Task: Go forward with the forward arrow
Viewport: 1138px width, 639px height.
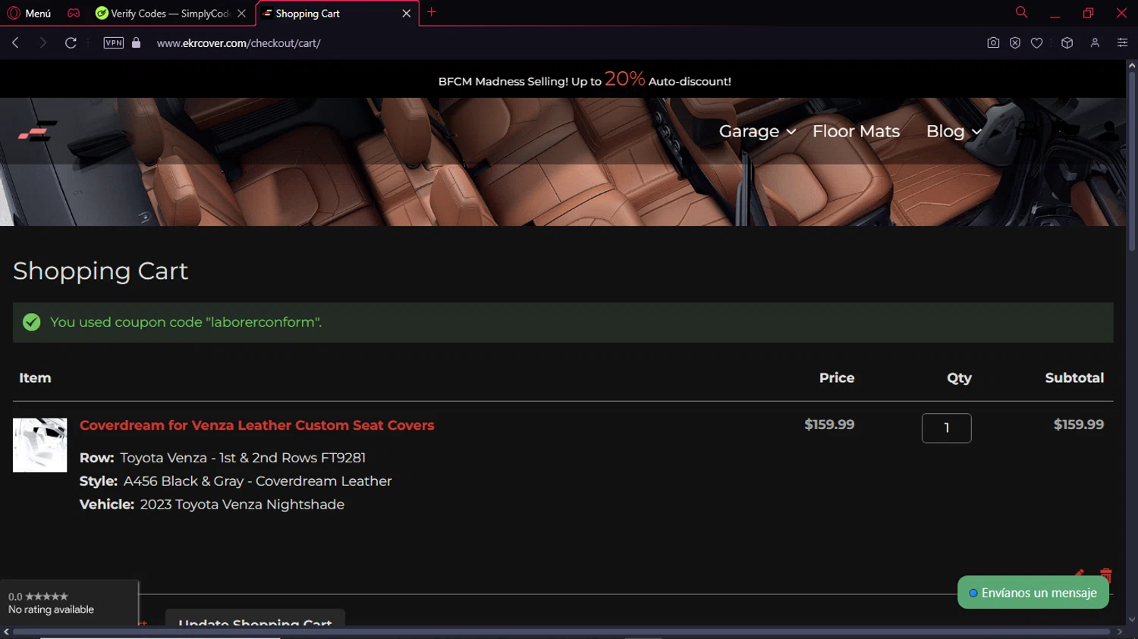Action: 42,43
